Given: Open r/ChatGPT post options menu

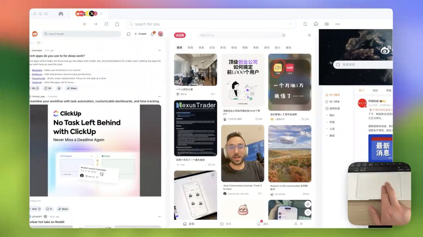Looking at the screenshot, I should point(159,217).
